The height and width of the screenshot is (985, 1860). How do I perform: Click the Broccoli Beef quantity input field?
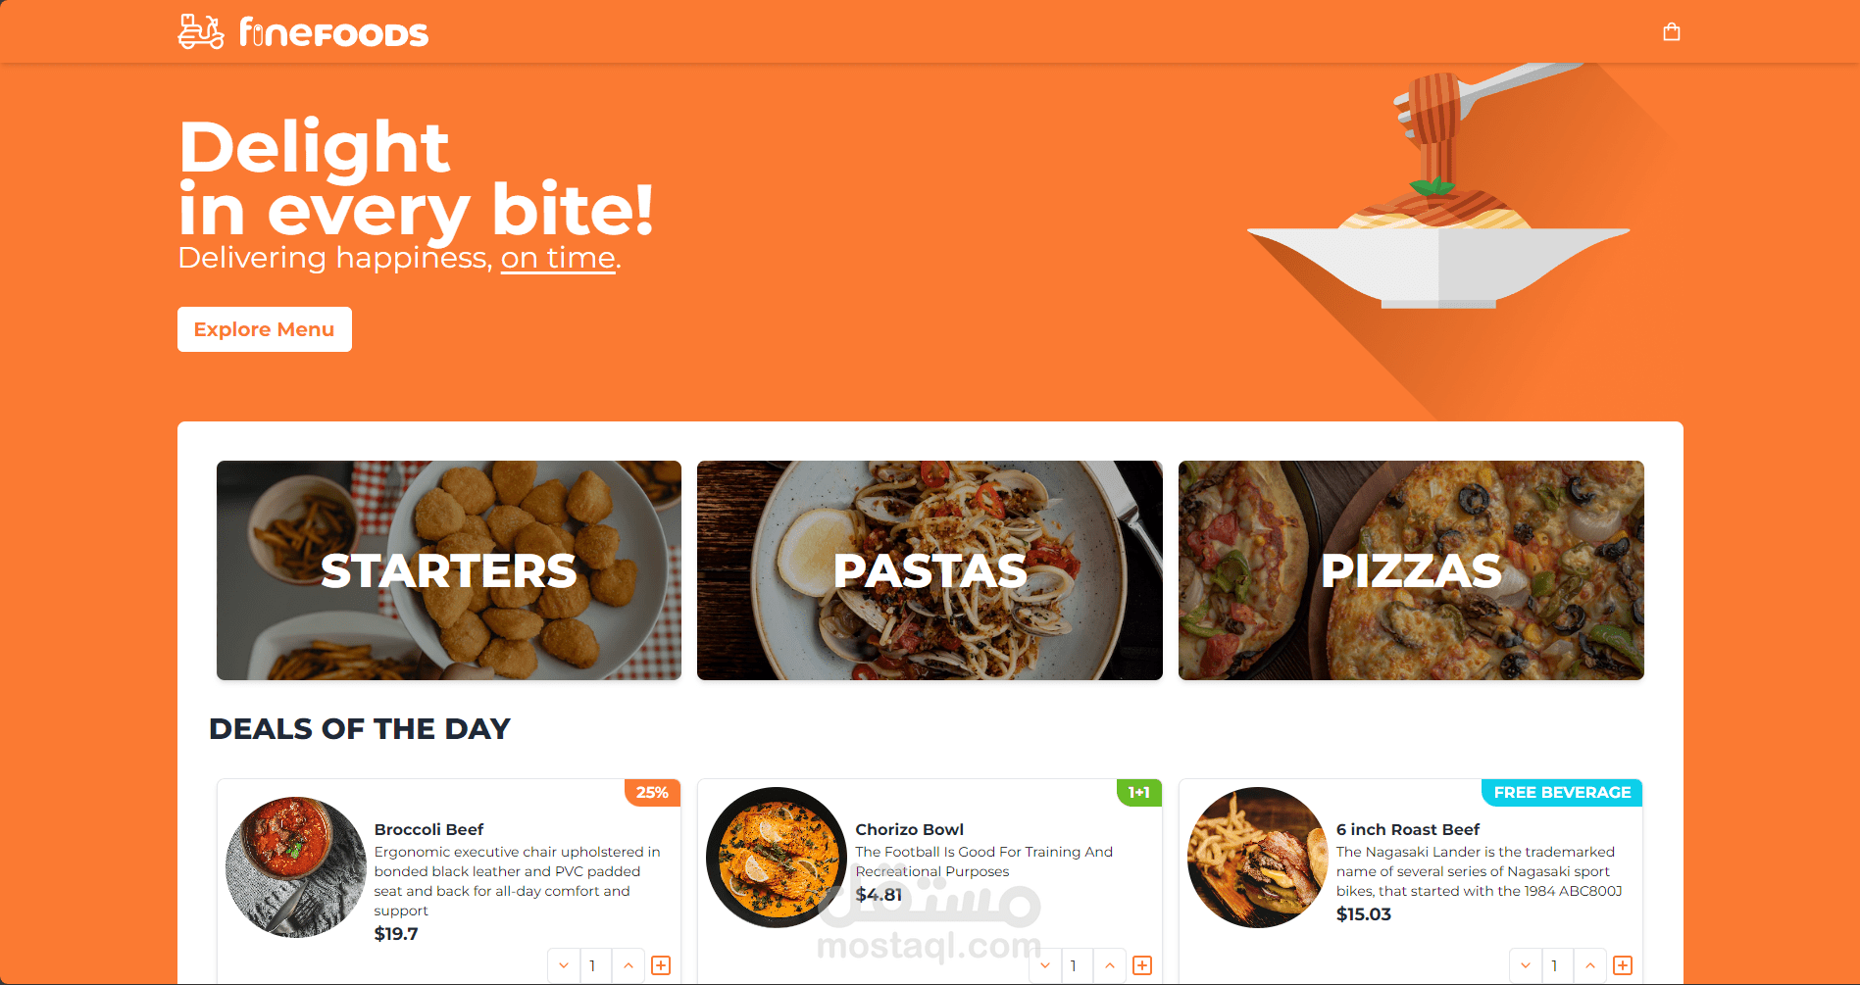tap(596, 965)
